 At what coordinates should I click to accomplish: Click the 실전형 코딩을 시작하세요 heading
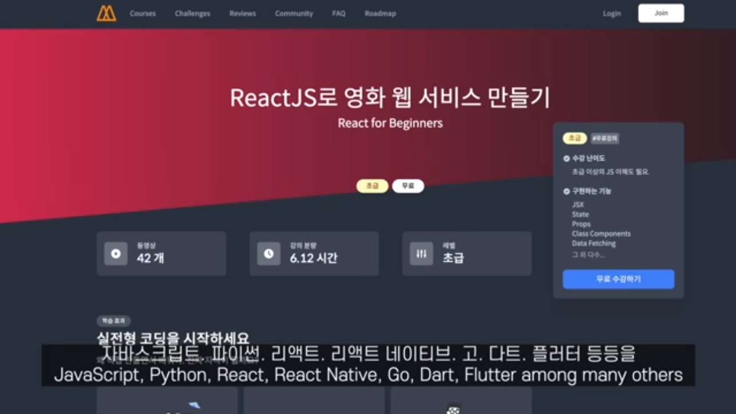click(173, 339)
